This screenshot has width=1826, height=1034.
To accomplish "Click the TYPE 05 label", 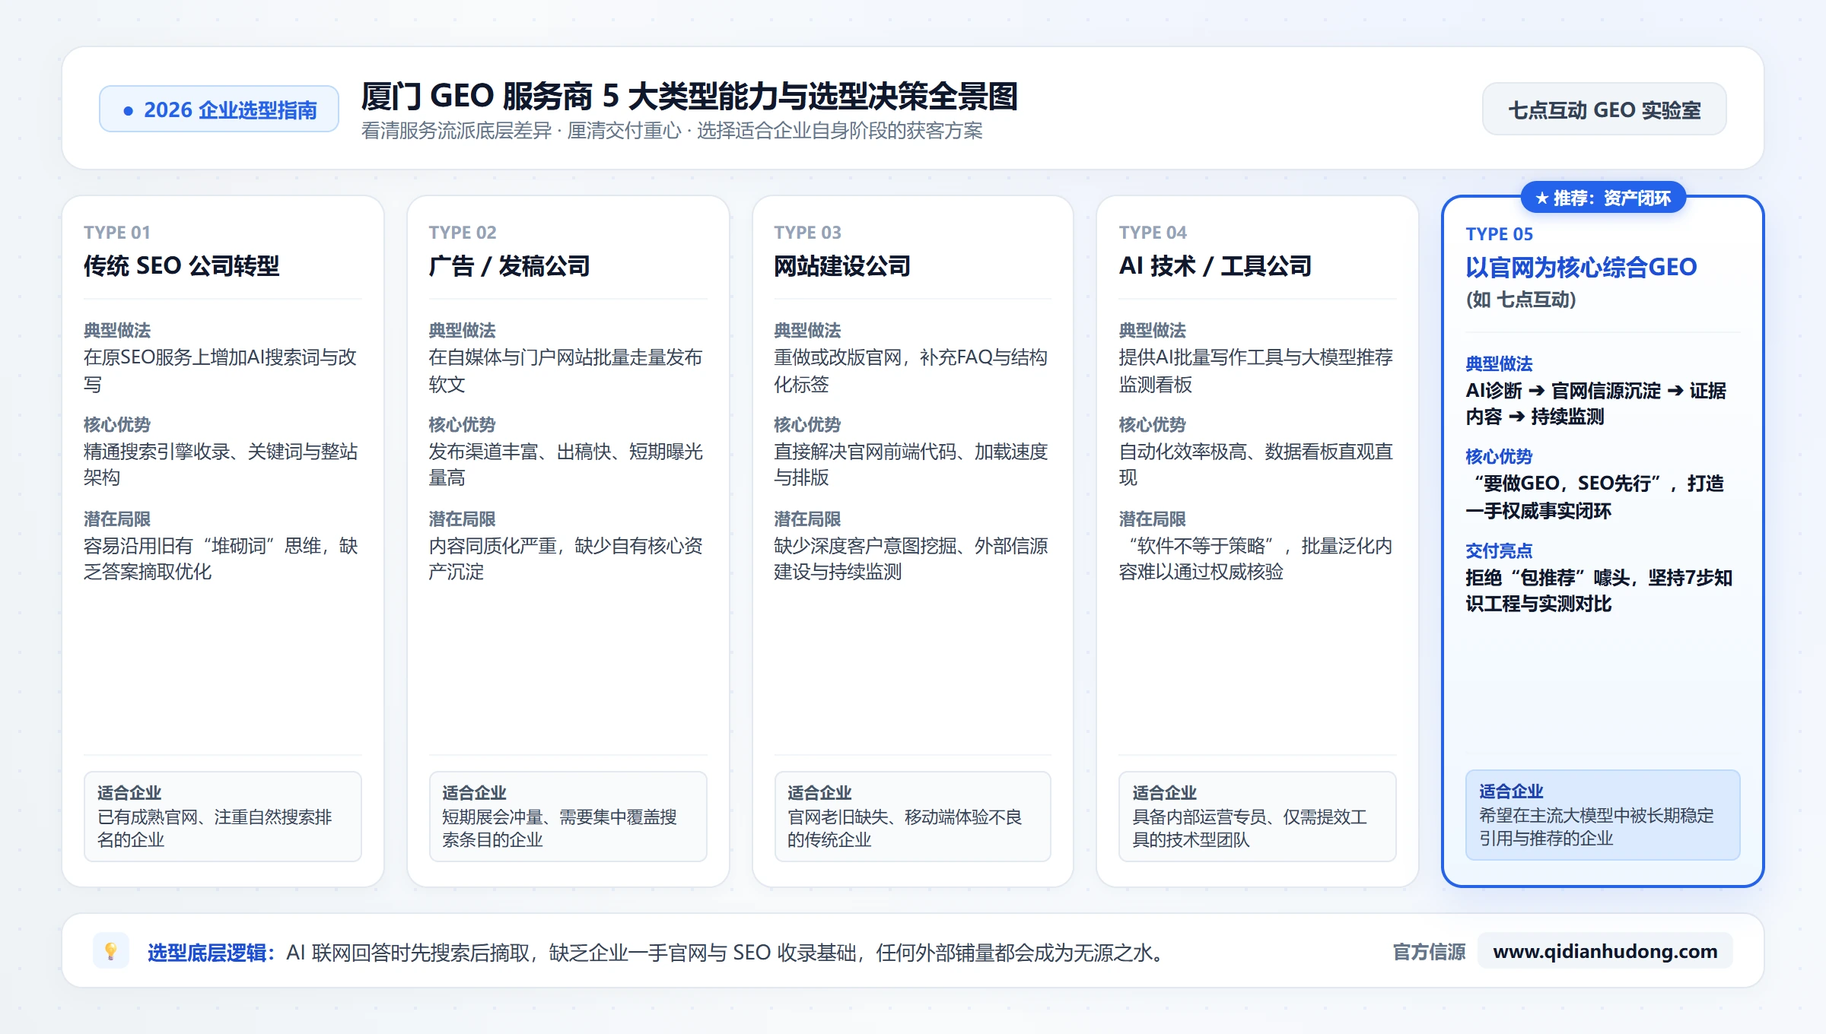I will [x=1499, y=234].
